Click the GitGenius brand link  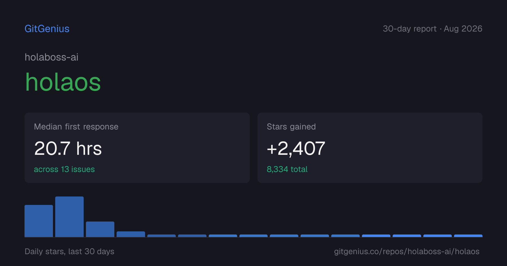pyautogui.click(x=47, y=29)
